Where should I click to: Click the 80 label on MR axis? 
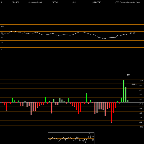(x=141, y=86)
